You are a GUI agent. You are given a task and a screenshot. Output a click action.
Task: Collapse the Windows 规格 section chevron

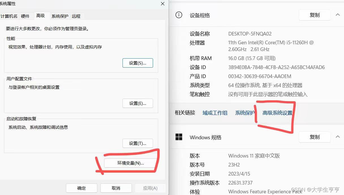[x=338, y=137]
